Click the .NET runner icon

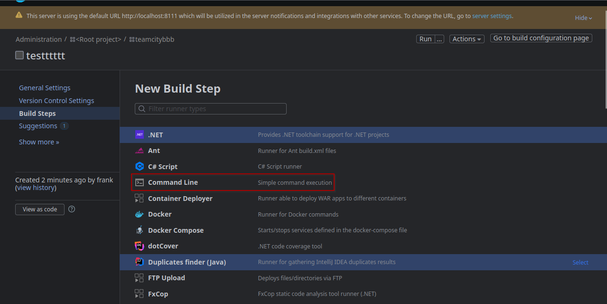pos(140,135)
